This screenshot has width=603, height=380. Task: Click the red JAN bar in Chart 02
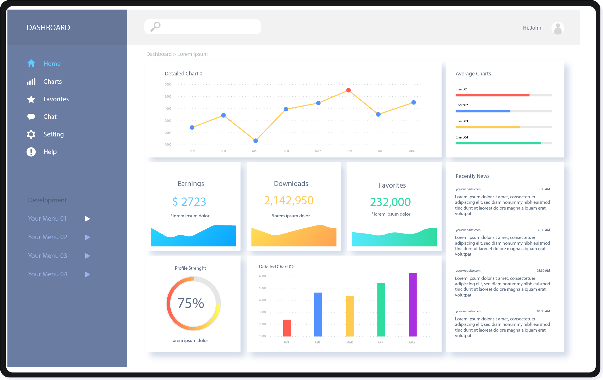click(287, 328)
